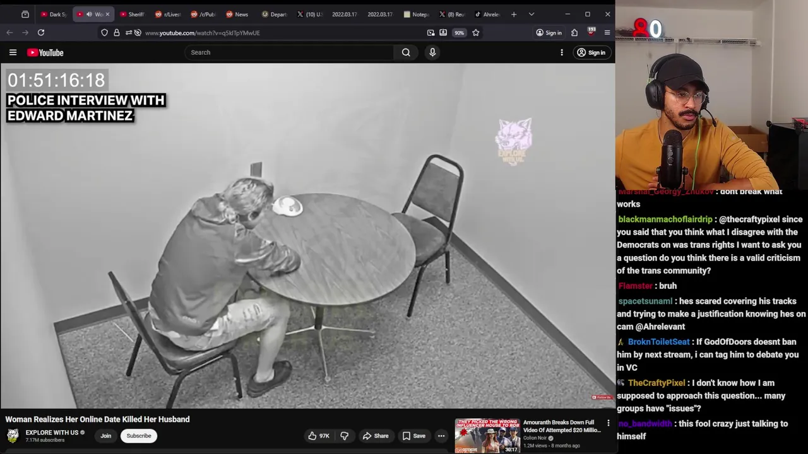
Task: Open suggested video title Amouranth Breaks Down
Action: tap(562, 426)
